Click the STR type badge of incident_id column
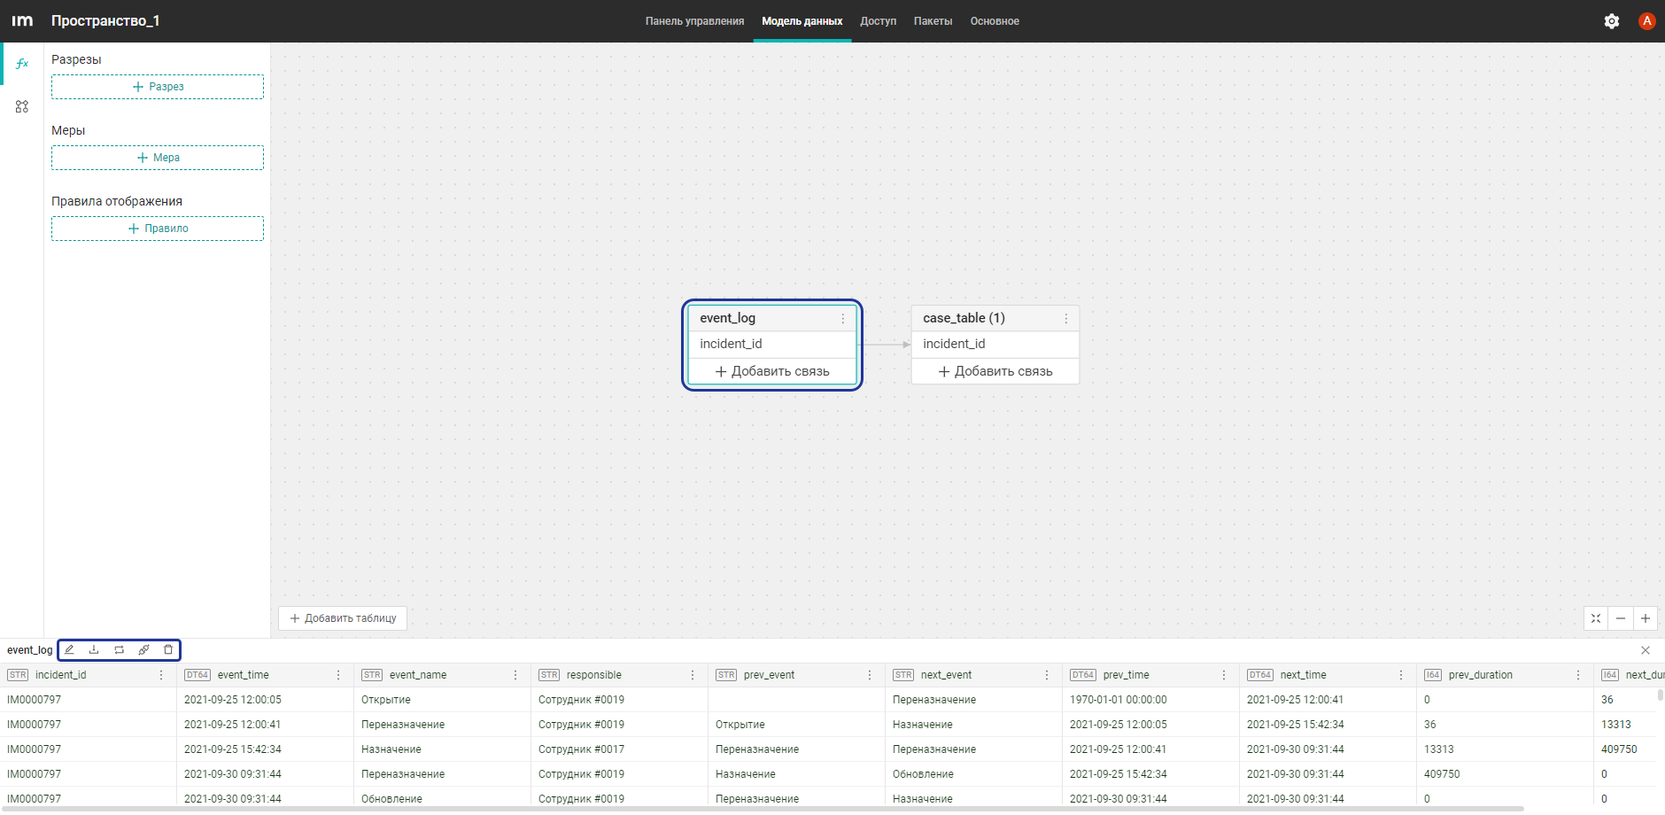This screenshot has width=1665, height=815. 18,675
